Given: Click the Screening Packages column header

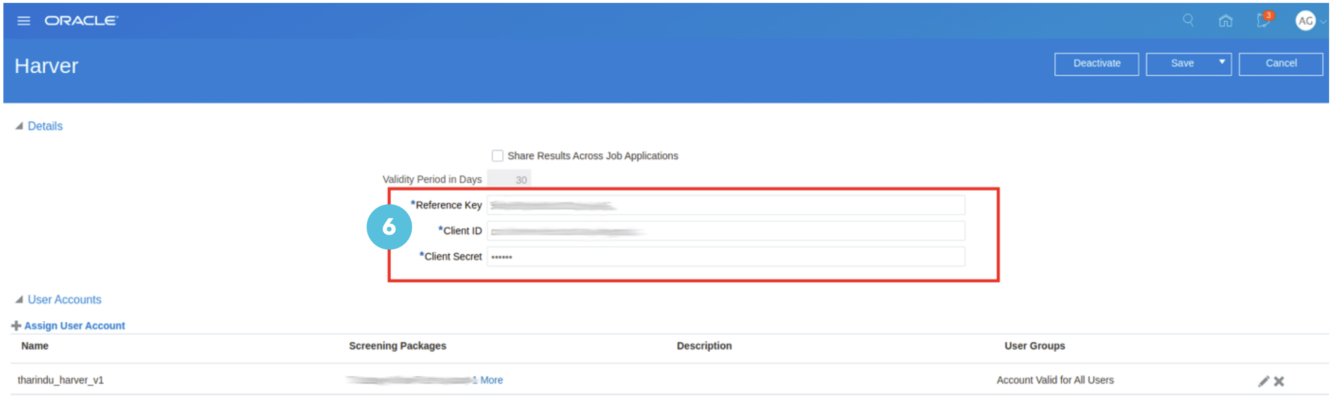Looking at the screenshot, I should click(397, 346).
